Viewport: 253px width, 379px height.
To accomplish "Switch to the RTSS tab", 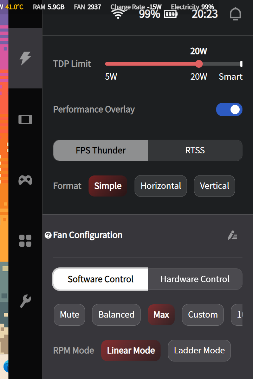I will [x=195, y=151].
